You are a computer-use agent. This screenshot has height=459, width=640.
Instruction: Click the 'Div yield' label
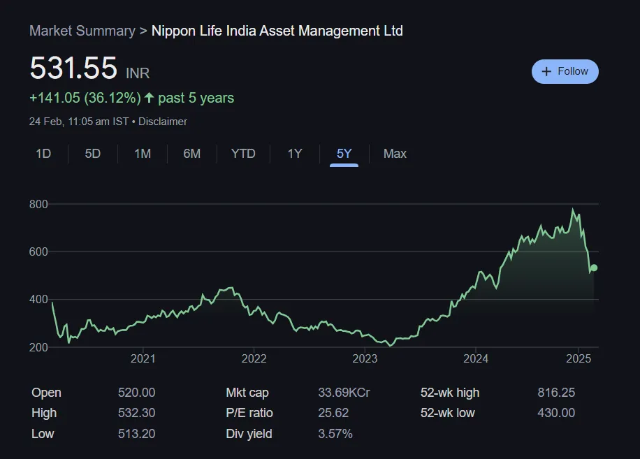pos(249,434)
